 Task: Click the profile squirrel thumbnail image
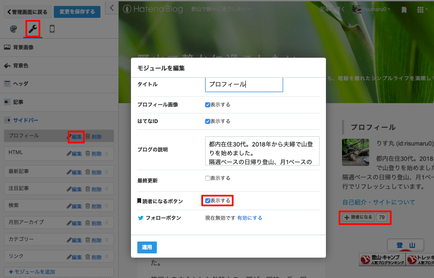point(356,152)
